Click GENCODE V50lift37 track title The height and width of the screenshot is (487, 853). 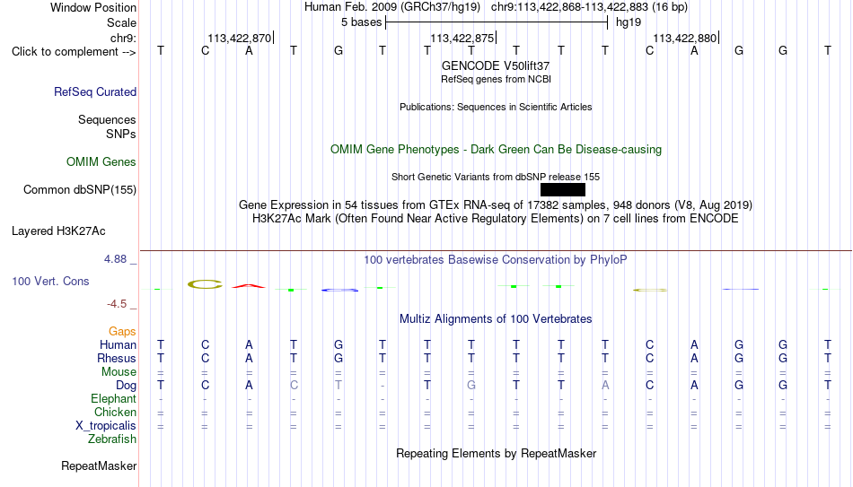[x=496, y=65]
